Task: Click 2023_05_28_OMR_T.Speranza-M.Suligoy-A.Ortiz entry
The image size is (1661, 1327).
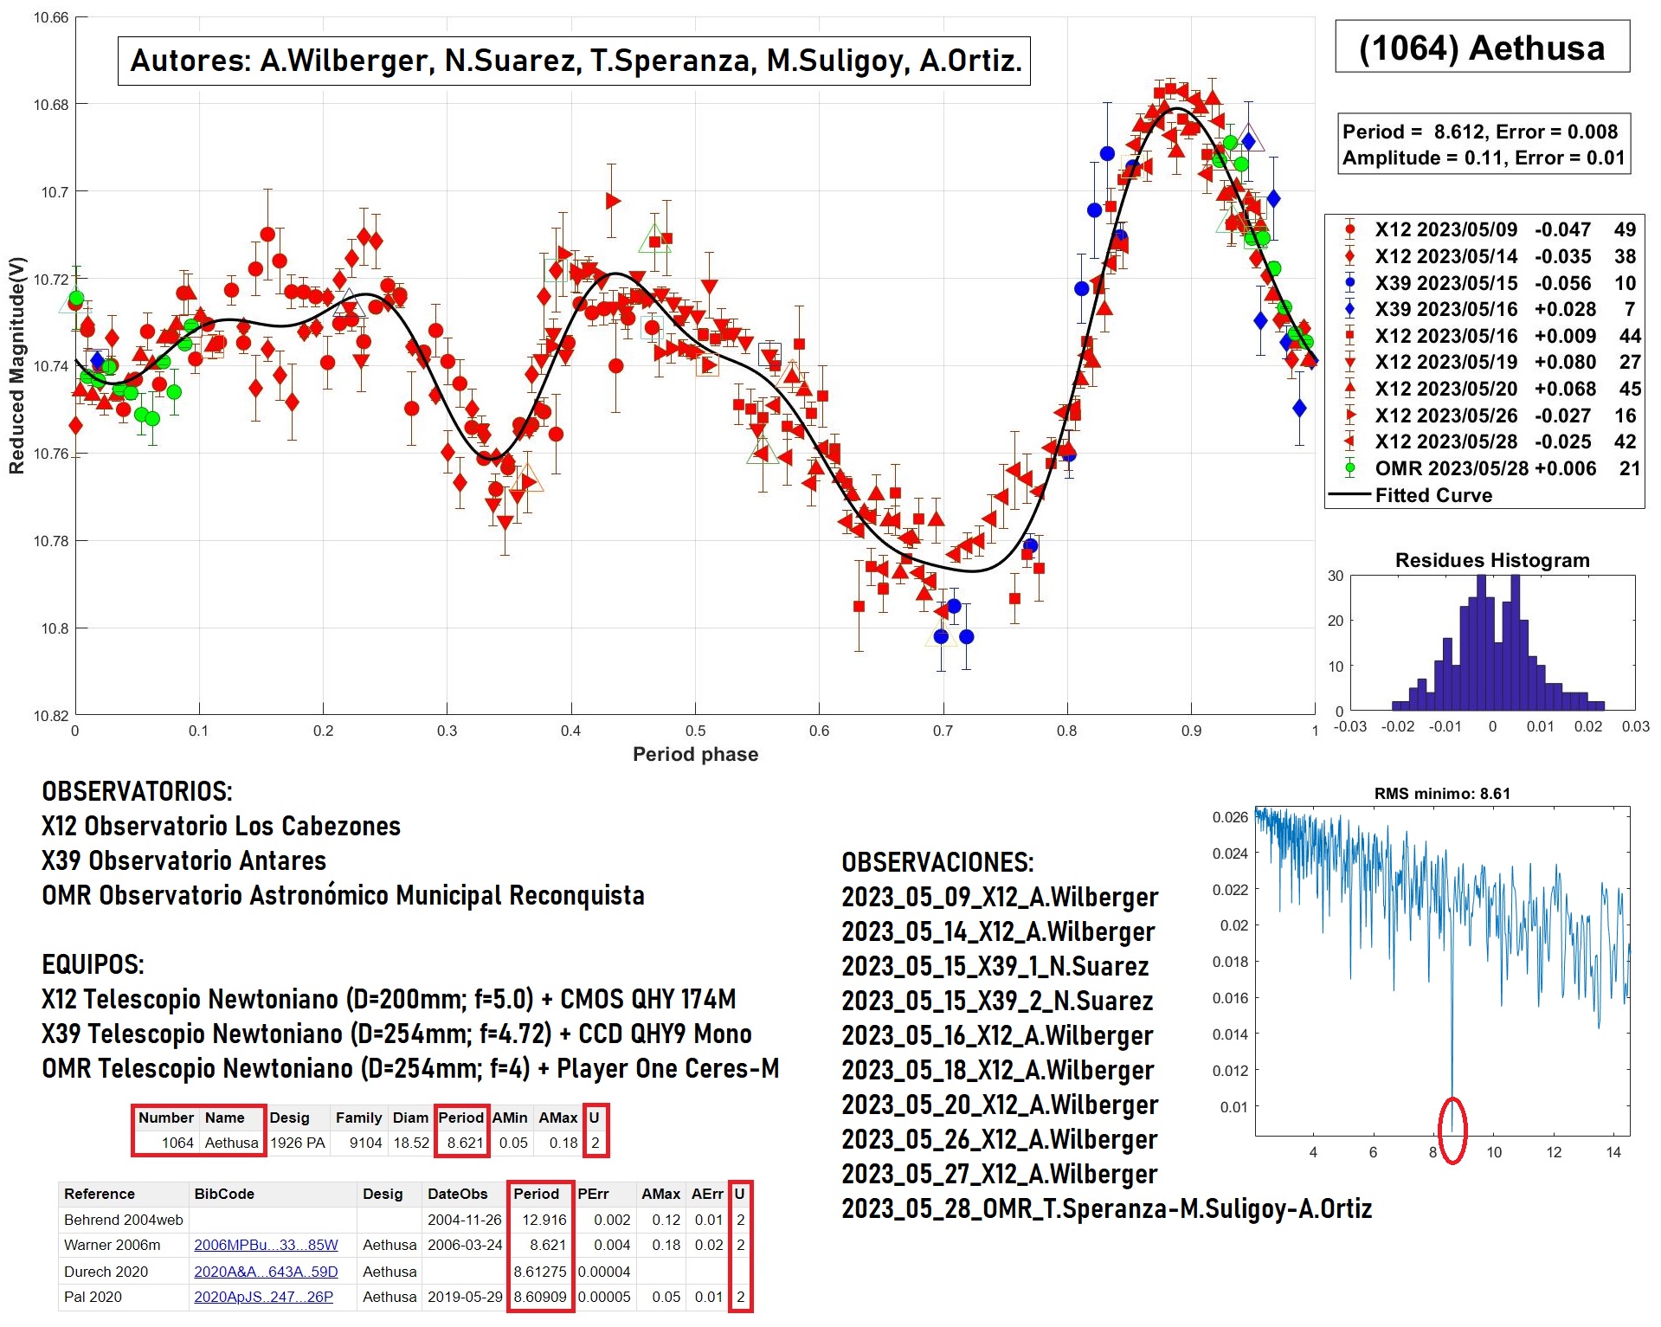Action: pos(1106,1208)
